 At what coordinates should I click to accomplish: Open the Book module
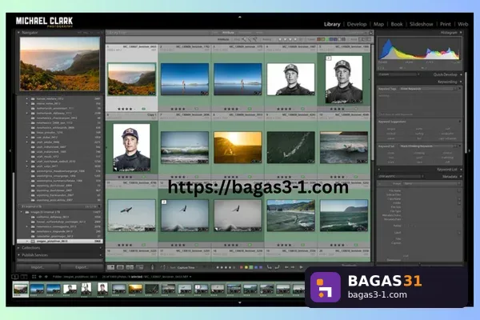point(397,24)
